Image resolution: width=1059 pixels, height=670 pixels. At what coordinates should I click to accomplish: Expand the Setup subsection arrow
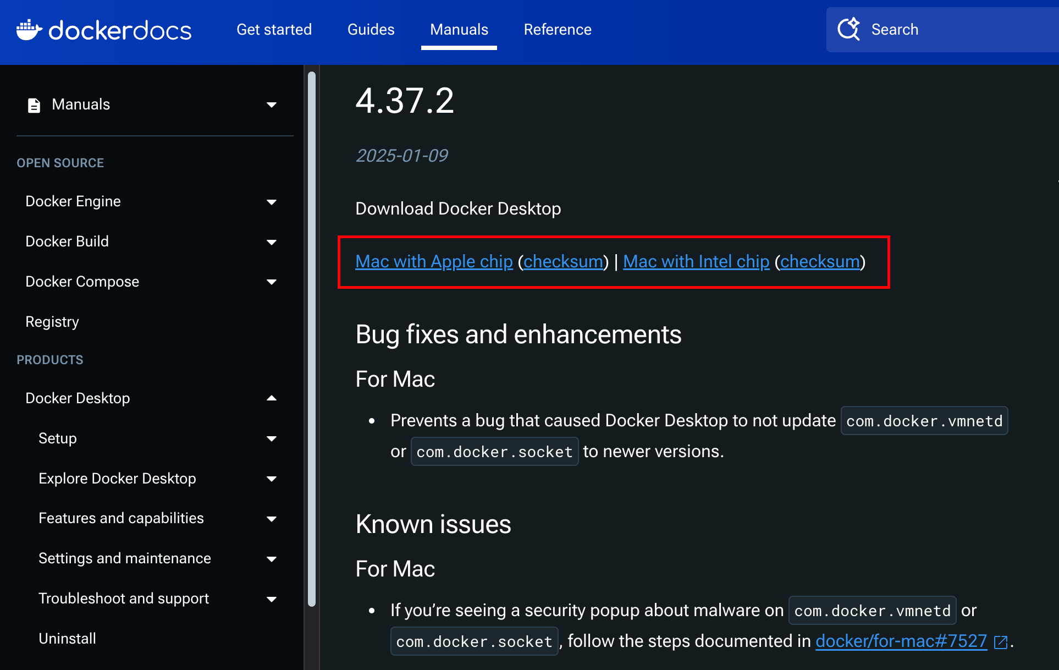272,438
